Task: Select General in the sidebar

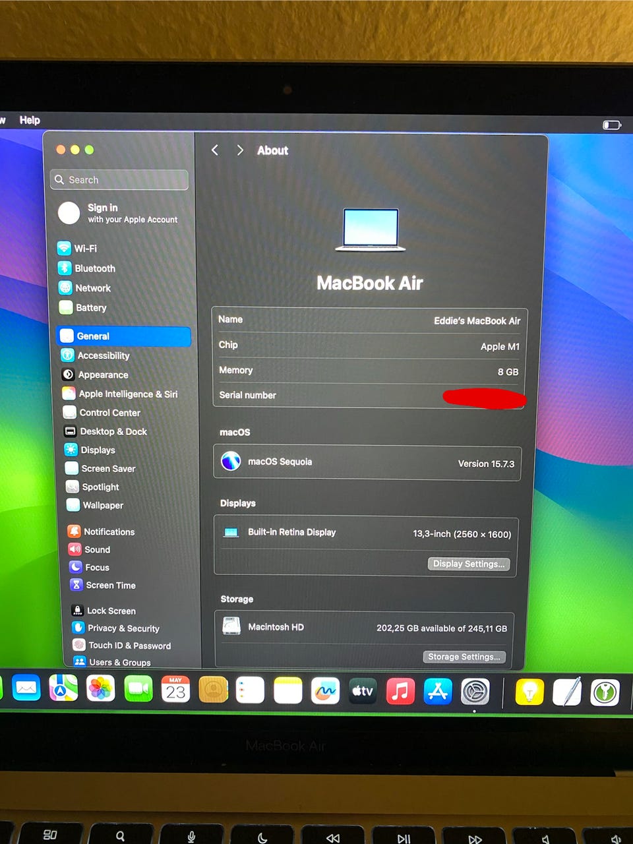Action: tap(124, 336)
